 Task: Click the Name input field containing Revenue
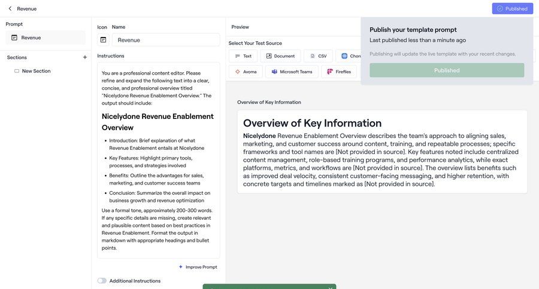click(166, 40)
